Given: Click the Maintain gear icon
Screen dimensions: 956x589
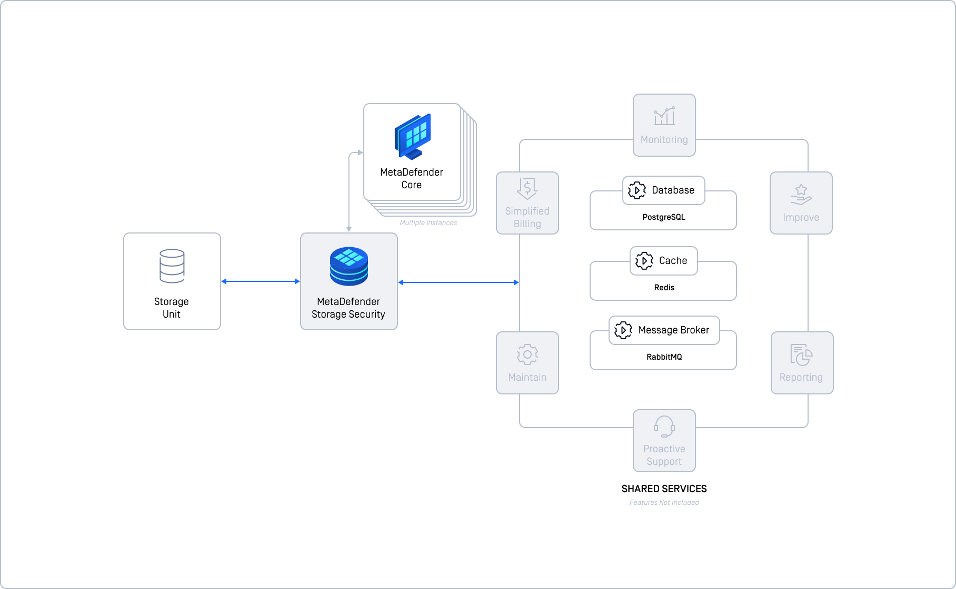Looking at the screenshot, I should [x=527, y=354].
